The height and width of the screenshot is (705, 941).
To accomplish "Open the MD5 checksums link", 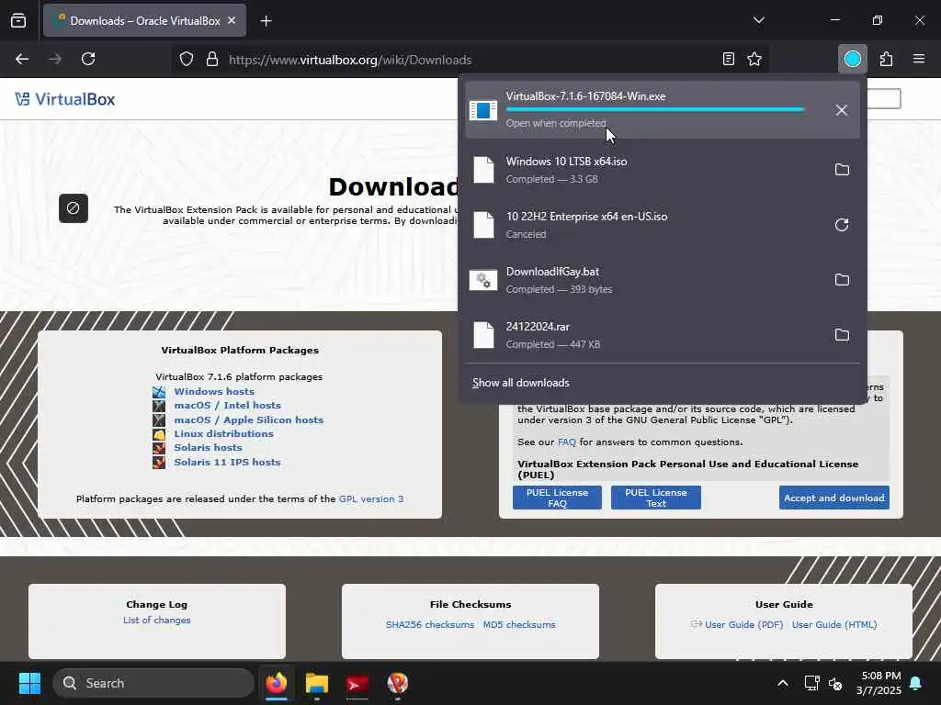I will point(519,624).
